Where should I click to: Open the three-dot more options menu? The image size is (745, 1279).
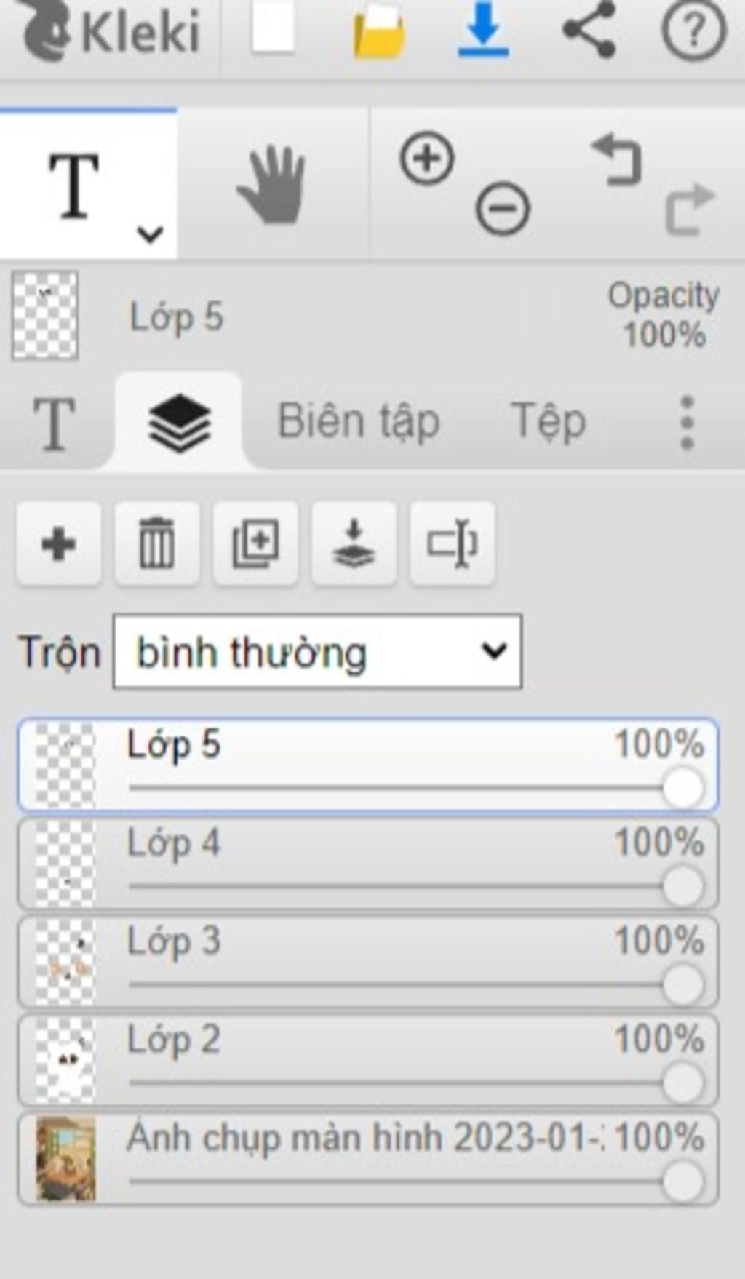click(x=686, y=423)
